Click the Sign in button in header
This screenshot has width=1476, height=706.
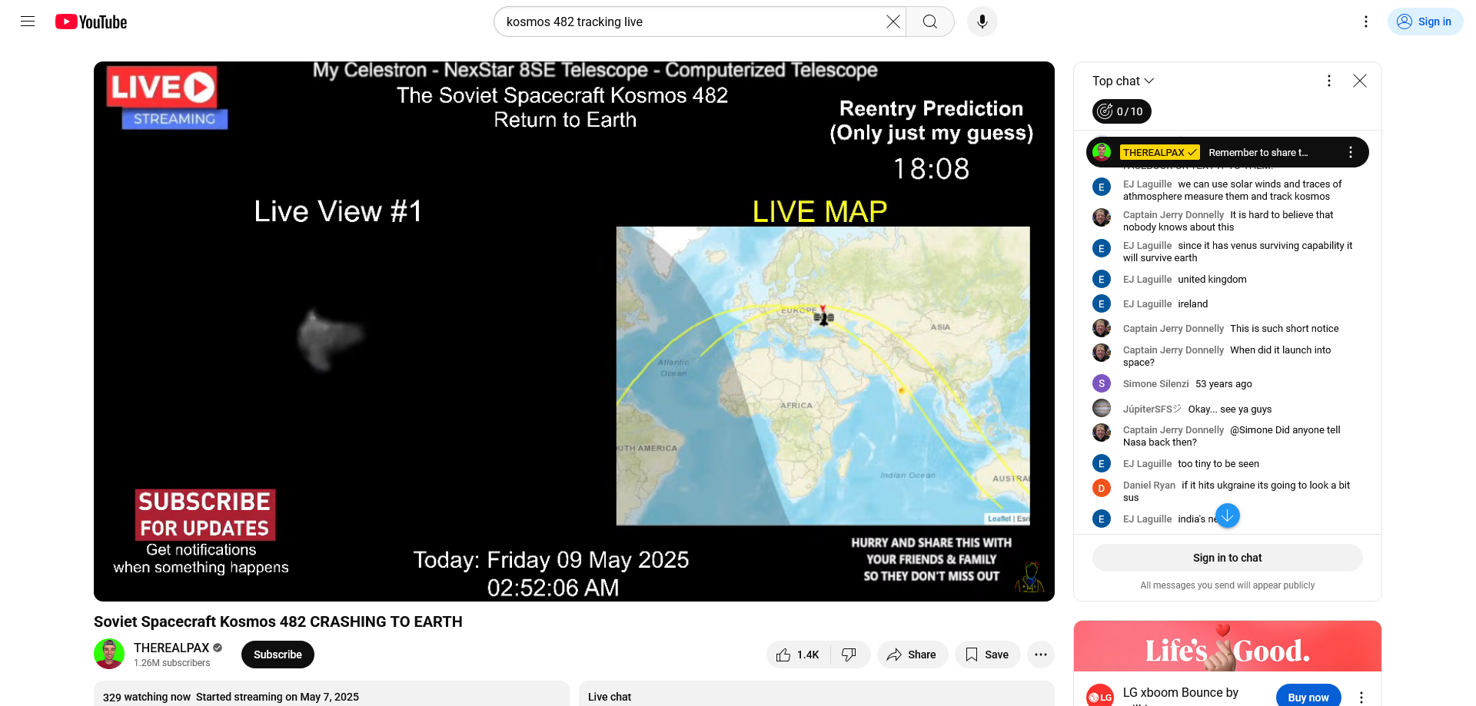[1424, 22]
